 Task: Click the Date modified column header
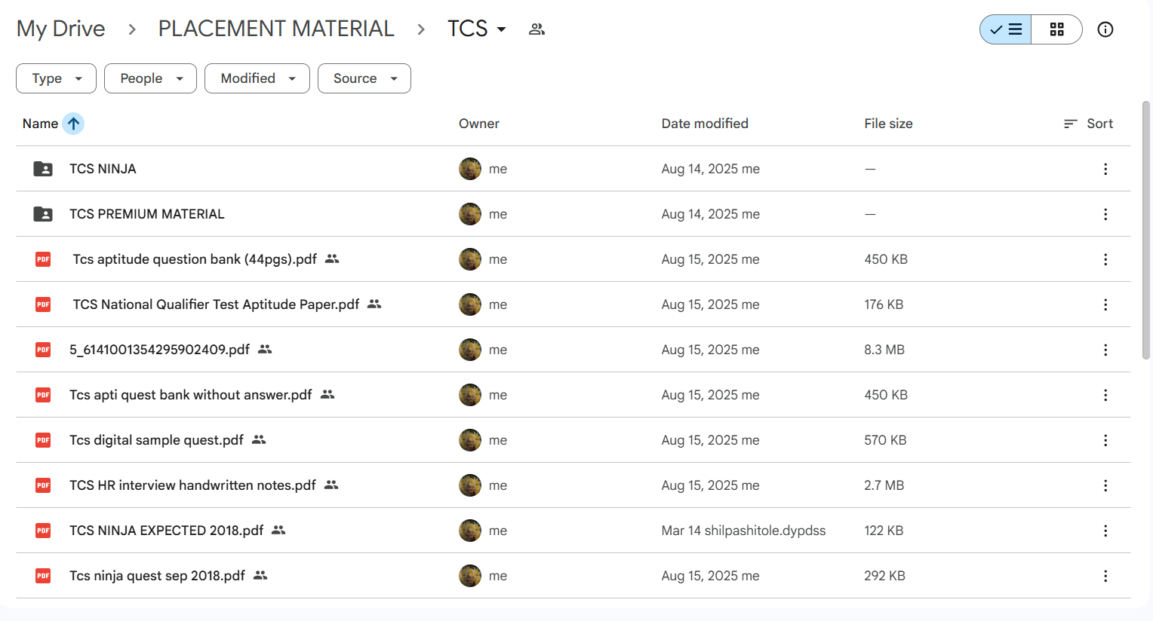click(705, 124)
